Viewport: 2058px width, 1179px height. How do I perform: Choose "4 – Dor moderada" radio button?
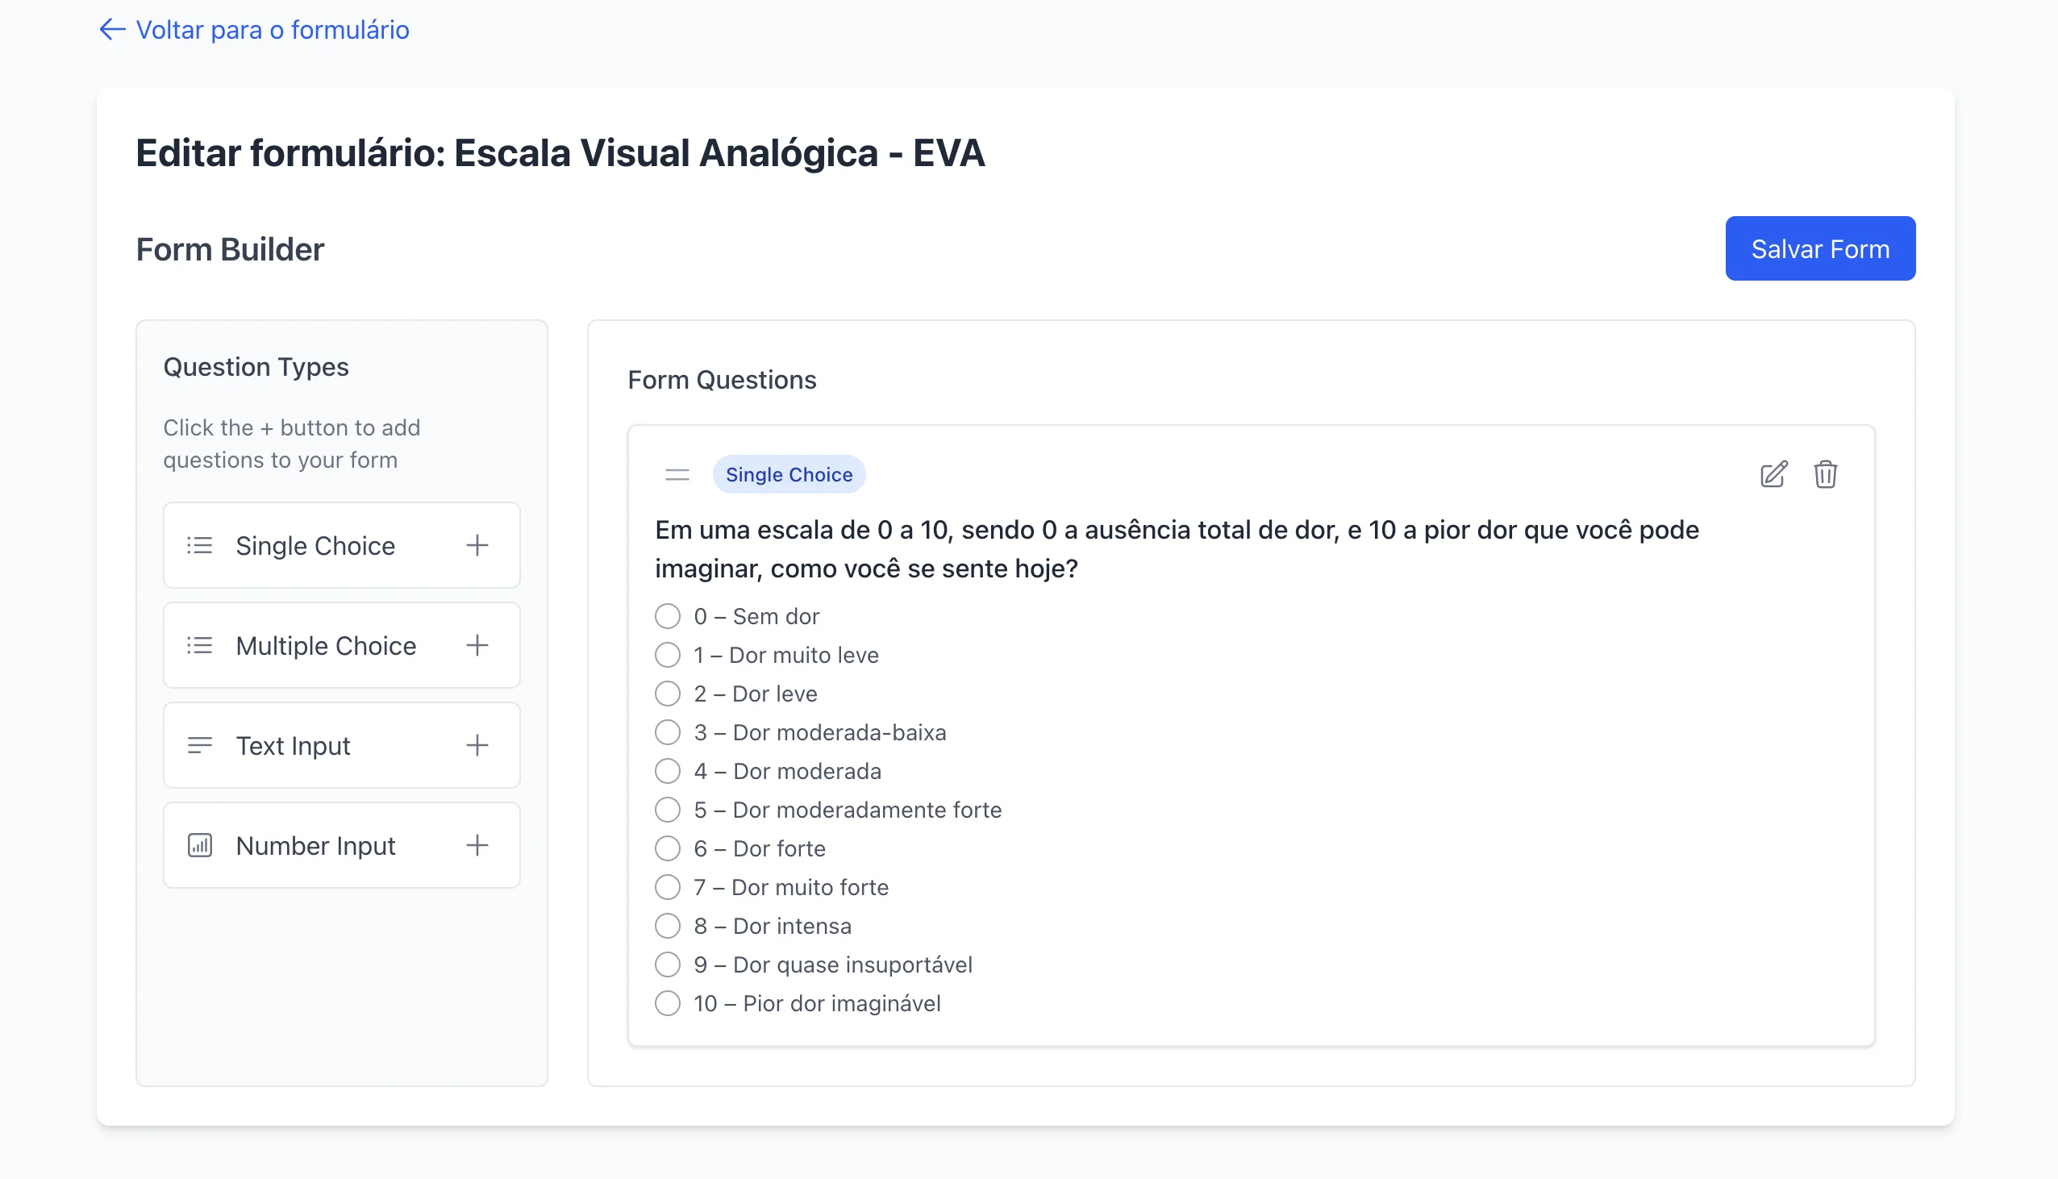(668, 771)
